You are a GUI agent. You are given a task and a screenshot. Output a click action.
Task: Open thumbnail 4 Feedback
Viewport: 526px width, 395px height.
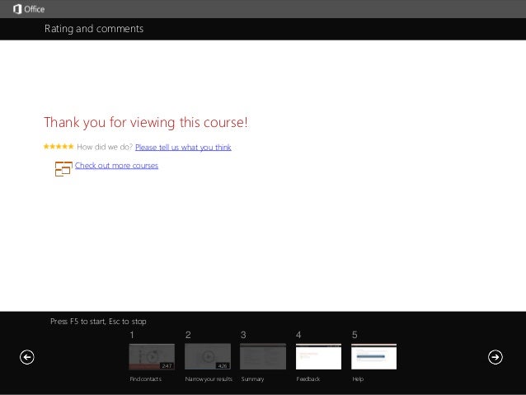pos(318,356)
